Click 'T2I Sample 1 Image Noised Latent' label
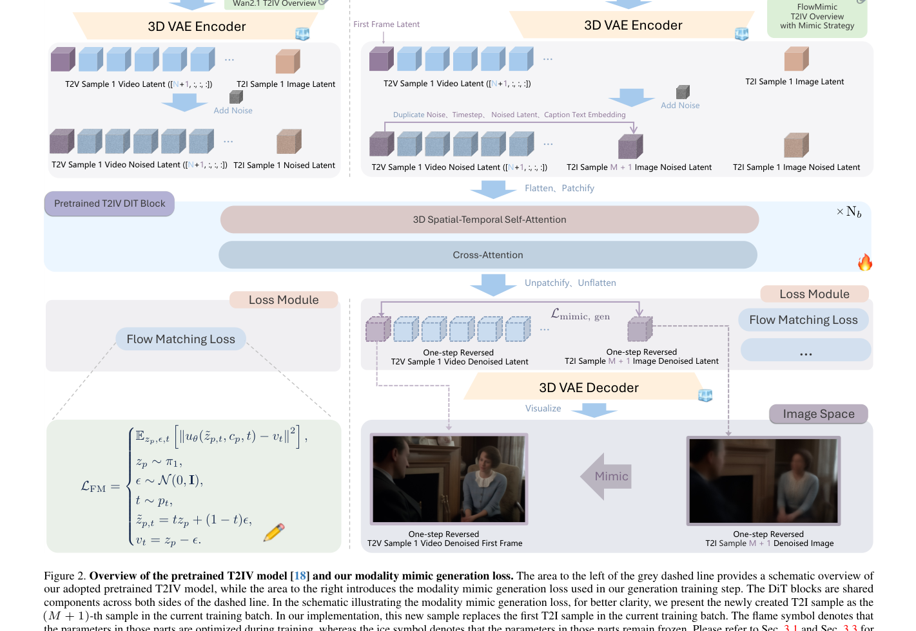This screenshot has width=916, height=631. [796, 167]
